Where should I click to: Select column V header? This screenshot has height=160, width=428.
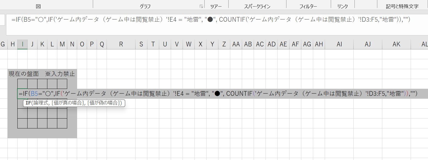coord(177,44)
